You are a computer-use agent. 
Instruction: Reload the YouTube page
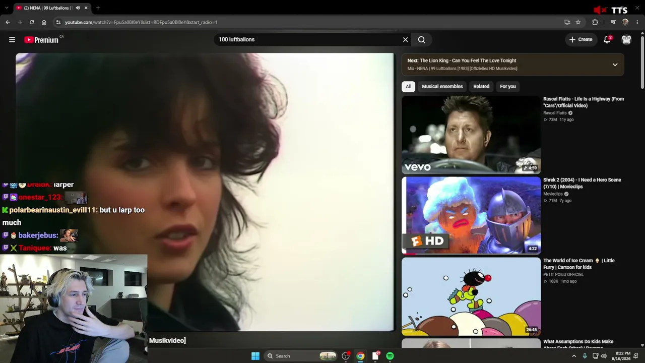(x=32, y=22)
